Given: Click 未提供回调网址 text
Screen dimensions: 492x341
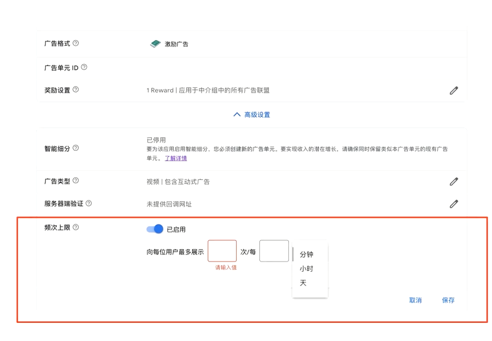Looking at the screenshot, I should click(x=169, y=204).
